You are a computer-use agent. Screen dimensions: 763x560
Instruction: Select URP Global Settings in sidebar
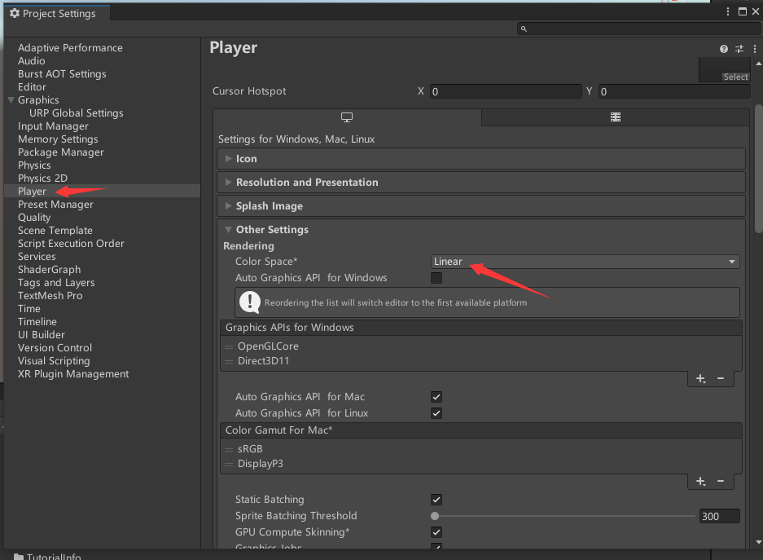click(x=76, y=113)
